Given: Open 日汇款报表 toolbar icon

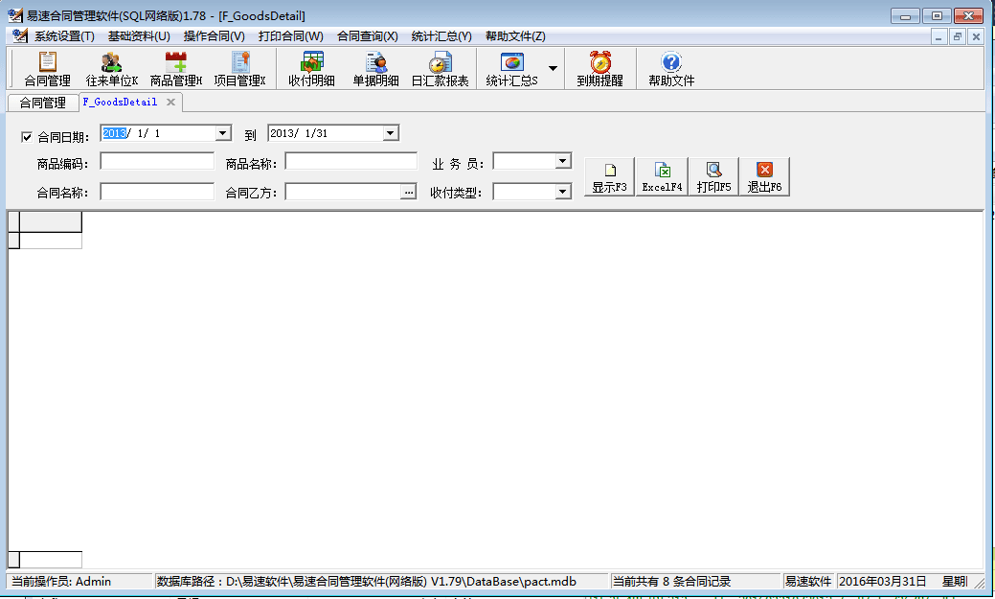Looking at the screenshot, I should coord(440,69).
